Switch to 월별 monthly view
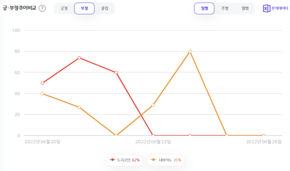Screen dimensions: 290x171 tap(244, 8)
